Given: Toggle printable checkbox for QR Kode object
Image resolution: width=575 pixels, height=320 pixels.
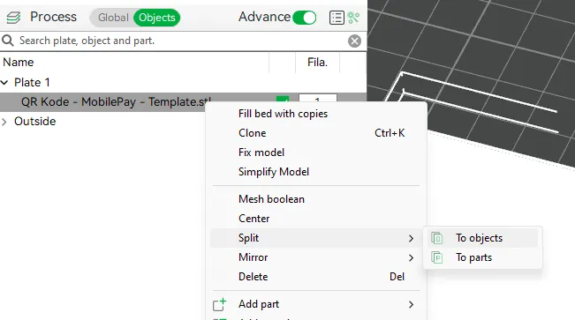Looking at the screenshot, I should click(x=283, y=100).
